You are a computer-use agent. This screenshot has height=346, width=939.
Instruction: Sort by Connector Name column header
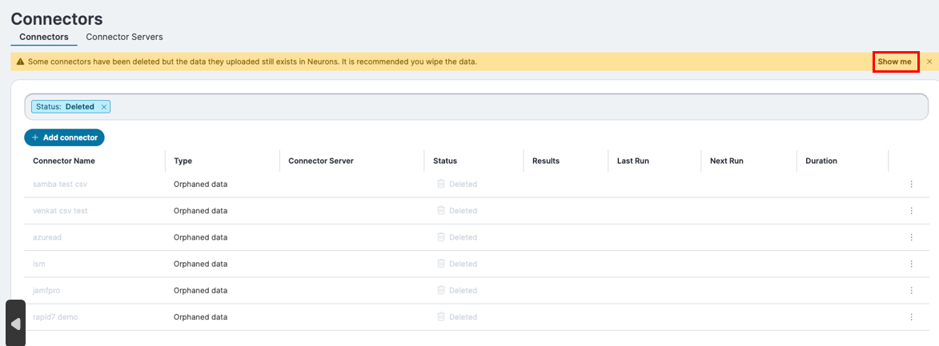64,161
